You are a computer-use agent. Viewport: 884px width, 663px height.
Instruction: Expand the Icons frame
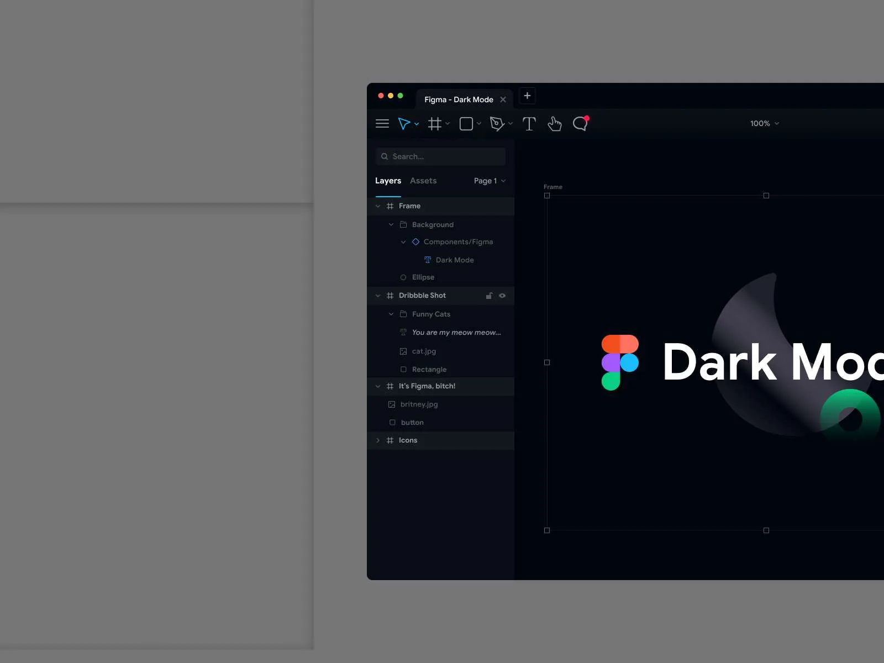point(377,440)
